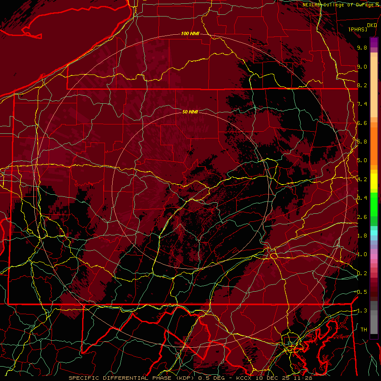Image resolution: width=381 pixels, height=381 pixels.
Task: Select the 4.2 value on the color scale
Action: tap(362, 179)
